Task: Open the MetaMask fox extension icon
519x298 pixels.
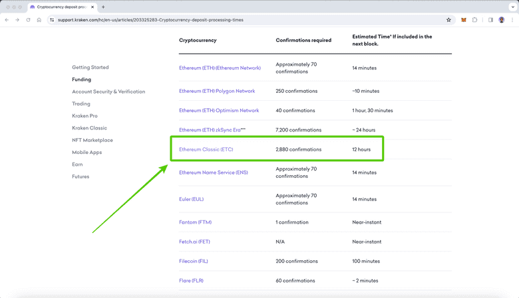Action: coord(464,20)
